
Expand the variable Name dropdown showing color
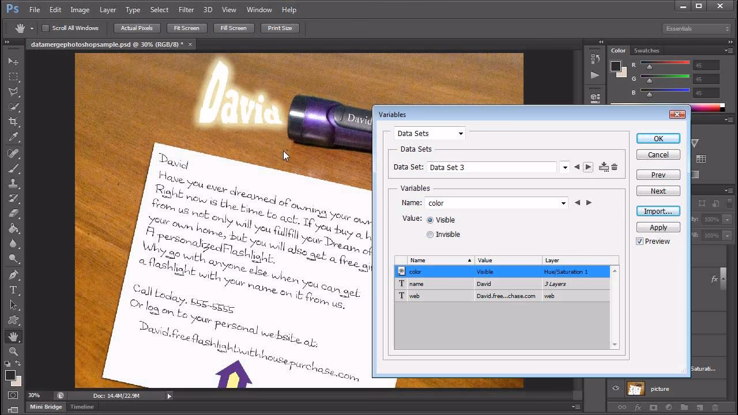pos(563,203)
